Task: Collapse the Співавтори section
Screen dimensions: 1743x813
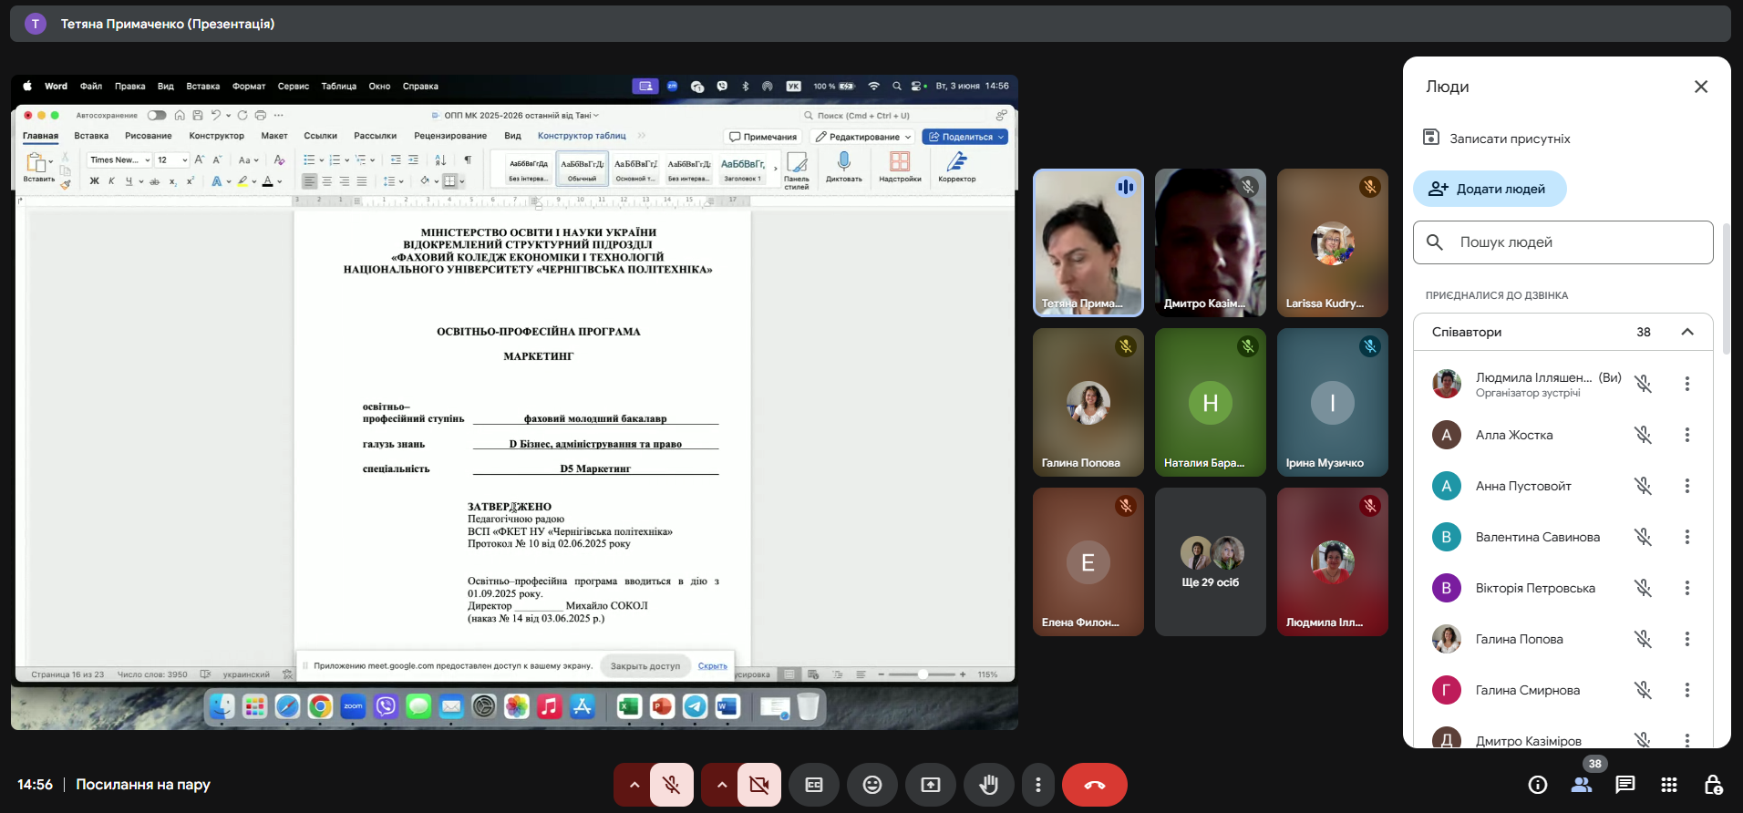Action: (1687, 332)
